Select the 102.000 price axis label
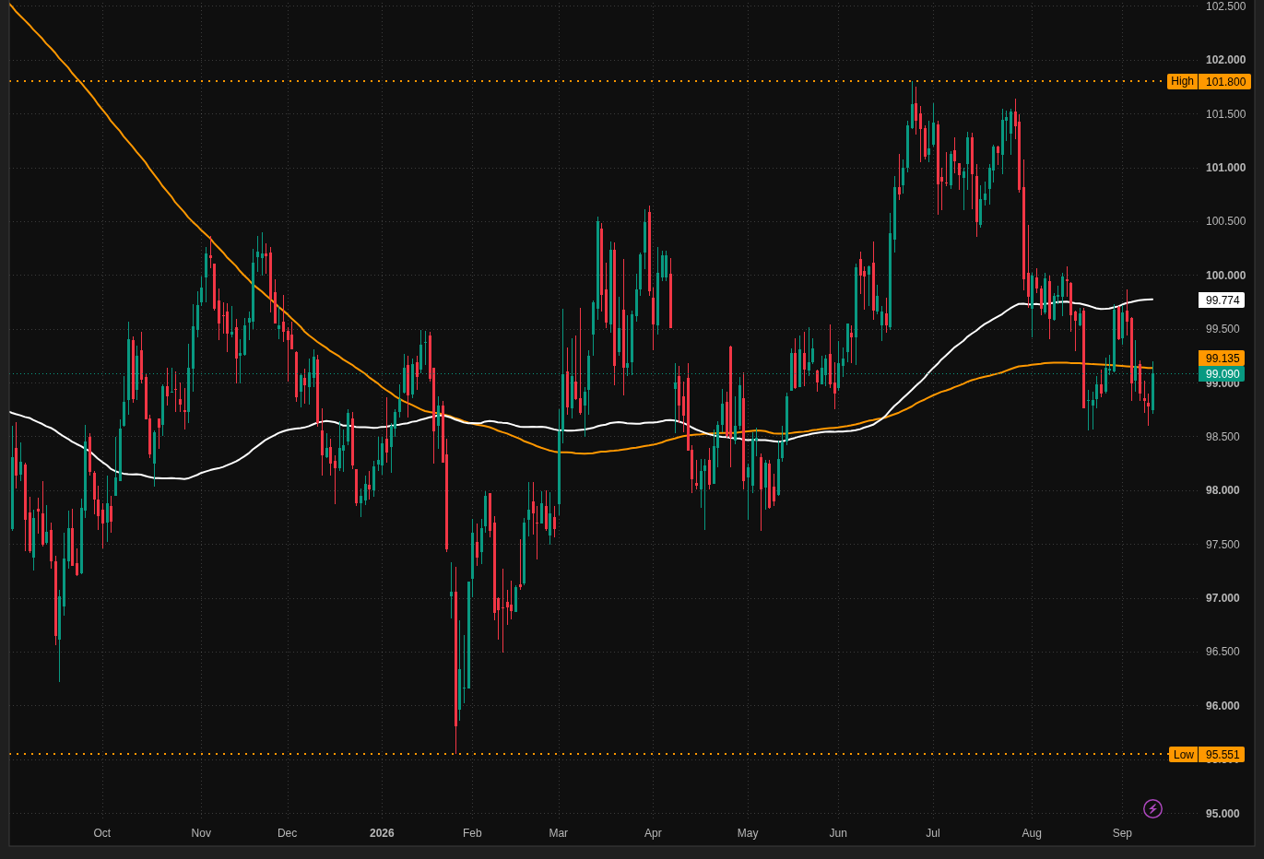The height and width of the screenshot is (859, 1264). (x=1225, y=60)
